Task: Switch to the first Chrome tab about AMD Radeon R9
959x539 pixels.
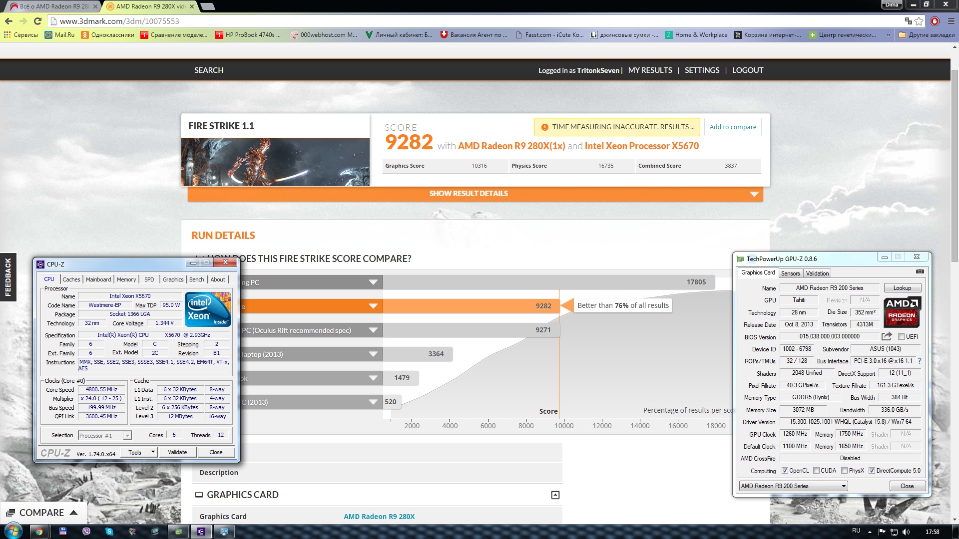Action: (x=51, y=6)
